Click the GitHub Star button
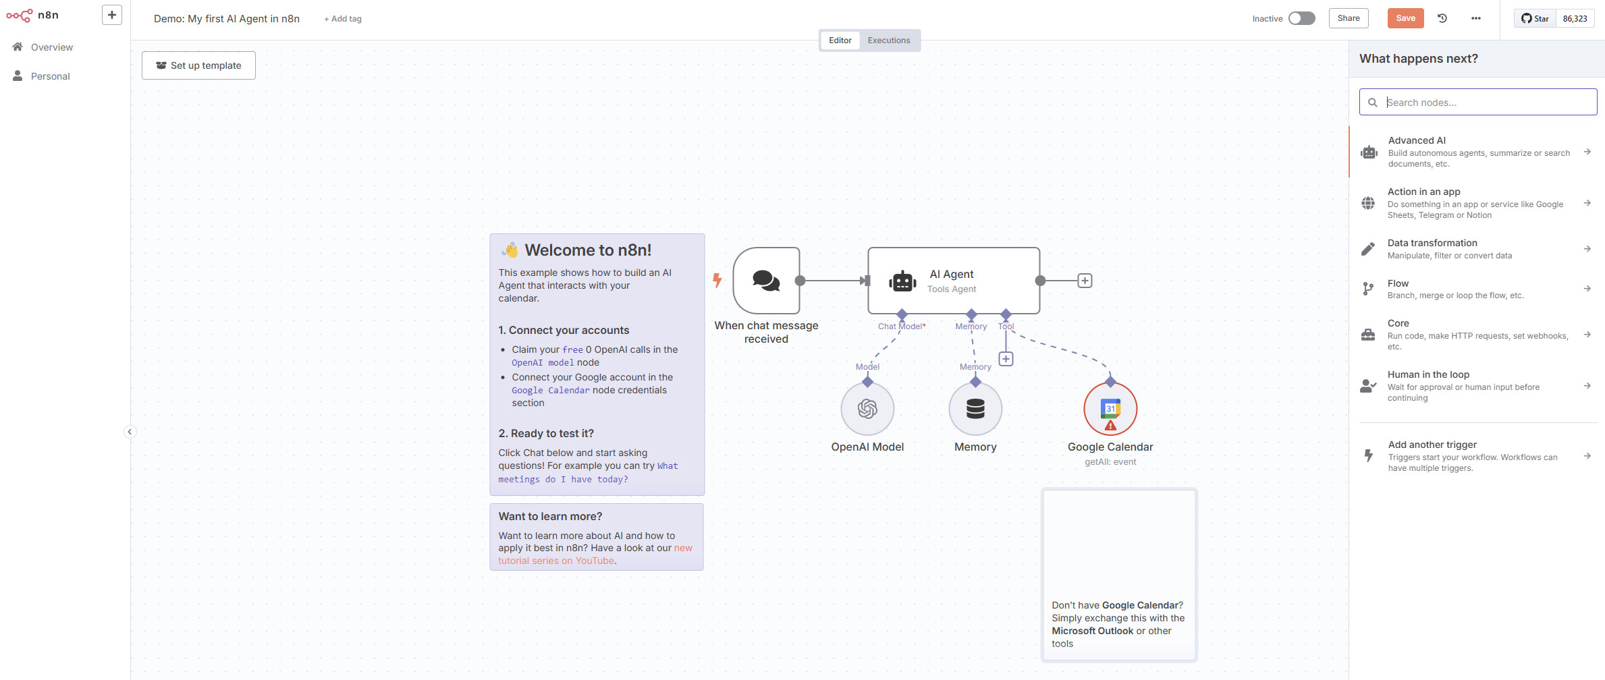The height and width of the screenshot is (680, 1605). tap(1535, 18)
